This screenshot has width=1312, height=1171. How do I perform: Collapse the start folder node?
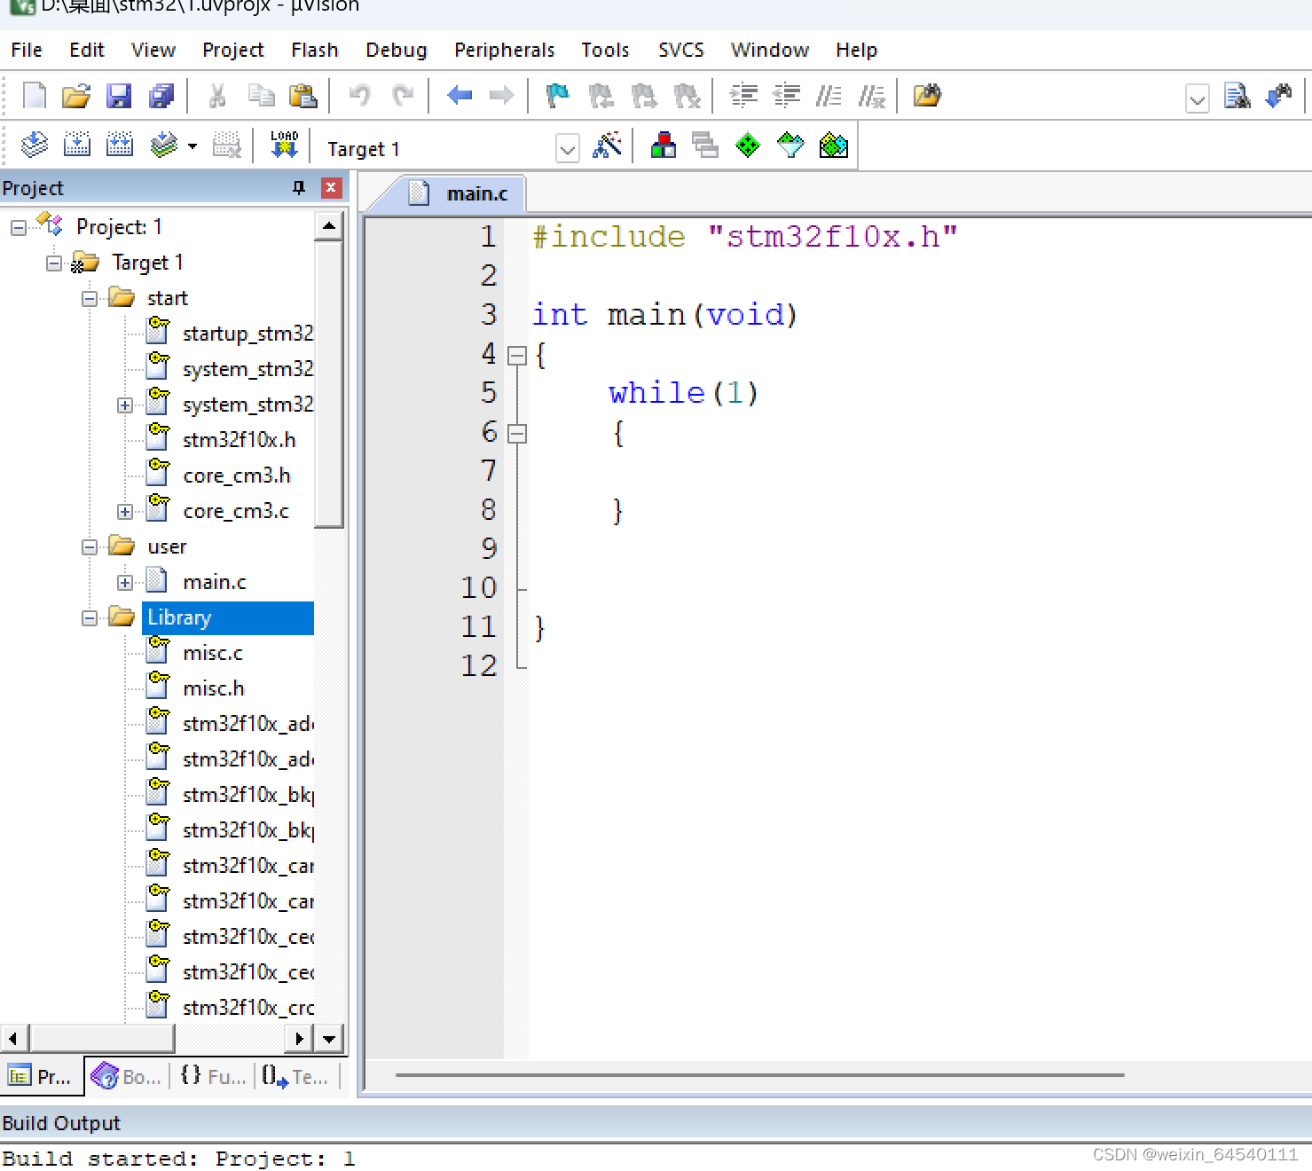click(89, 298)
